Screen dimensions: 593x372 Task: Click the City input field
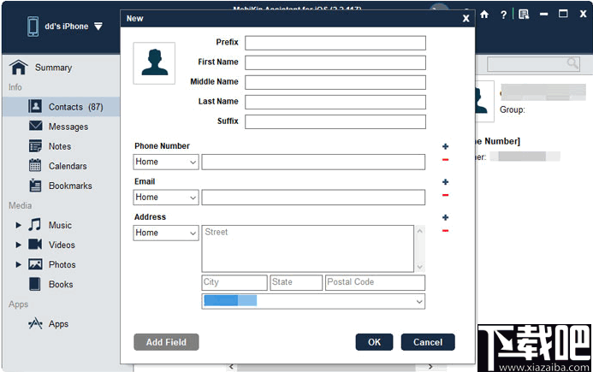coord(234,282)
